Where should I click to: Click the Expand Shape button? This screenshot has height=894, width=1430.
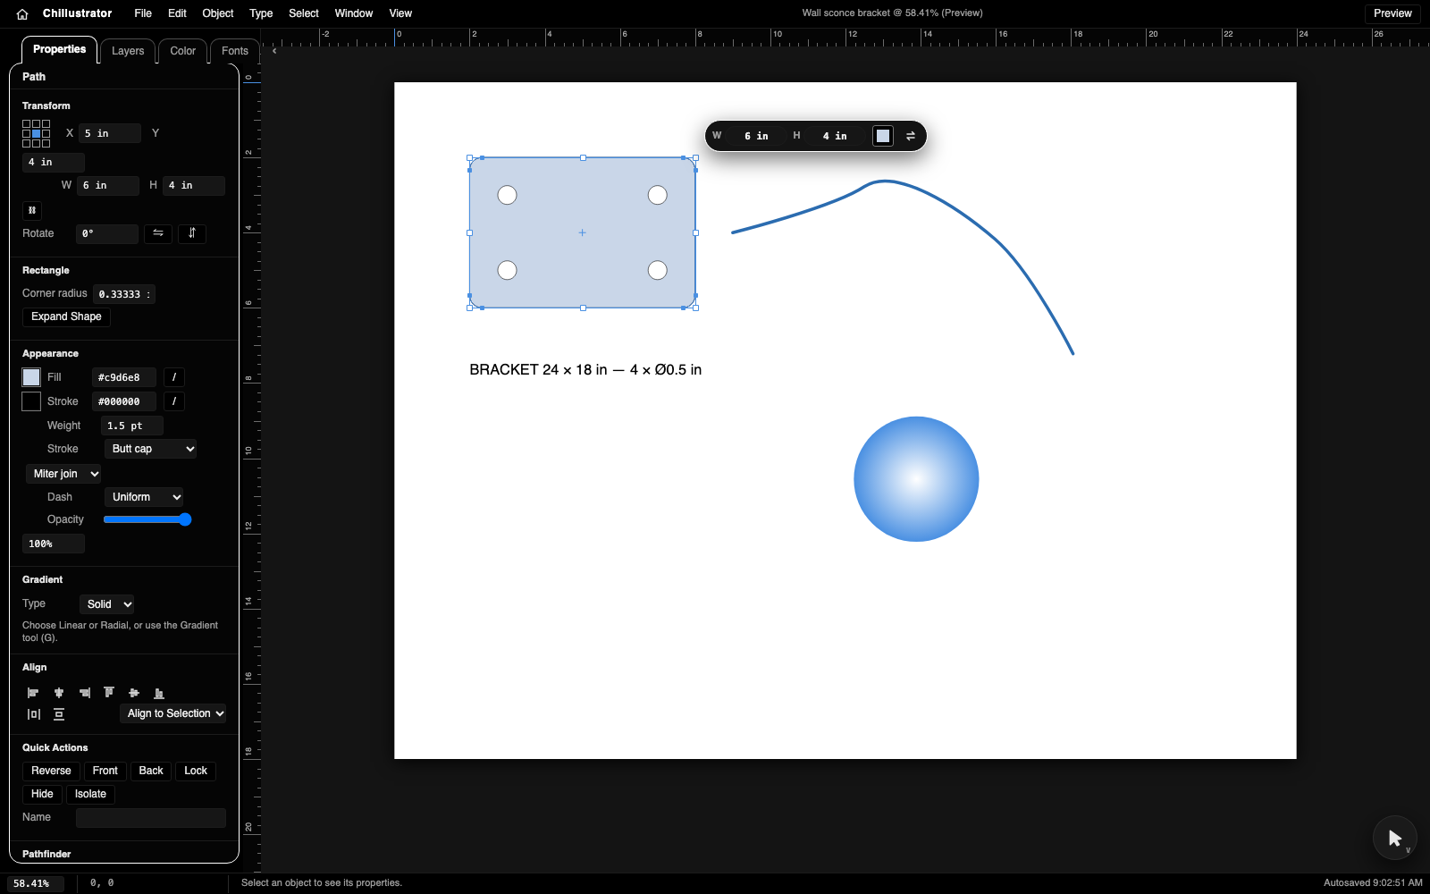[x=66, y=316]
